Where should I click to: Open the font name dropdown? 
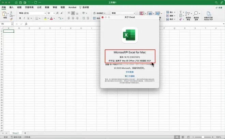tap(45, 13)
